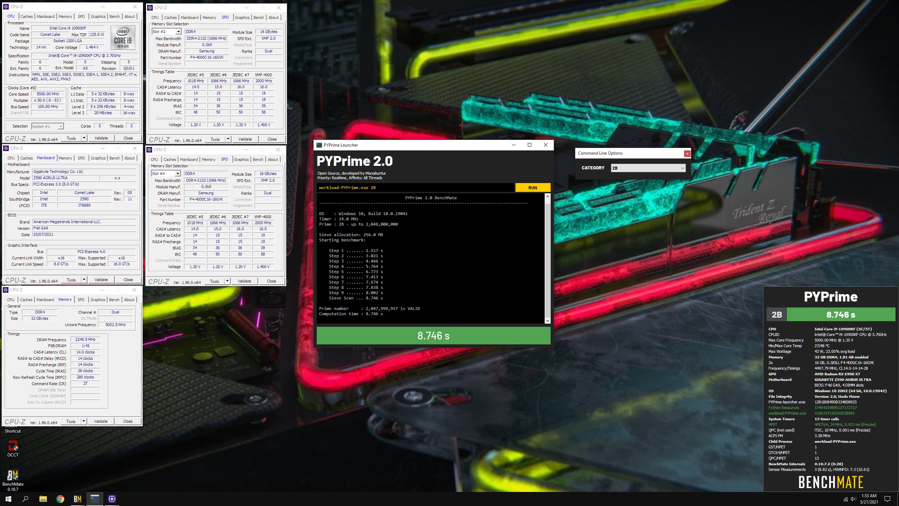Image resolution: width=899 pixels, height=506 pixels.
Task: Open Tools arrow in Mainboard window
Action: (x=84, y=280)
